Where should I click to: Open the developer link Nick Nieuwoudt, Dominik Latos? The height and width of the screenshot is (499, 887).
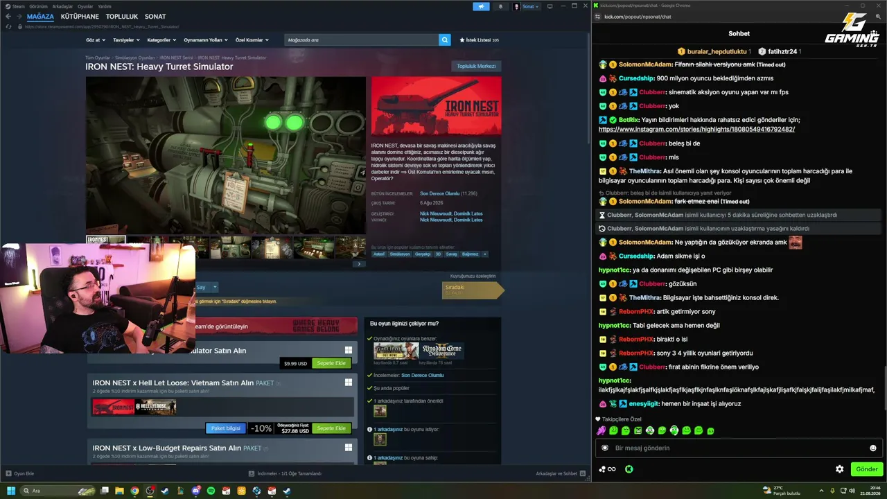pos(451,213)
